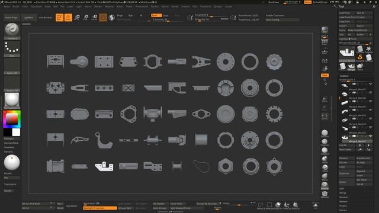379x213 pixels.
Task: Select the Scale transform icon
Action: click(x=85, y=17)
